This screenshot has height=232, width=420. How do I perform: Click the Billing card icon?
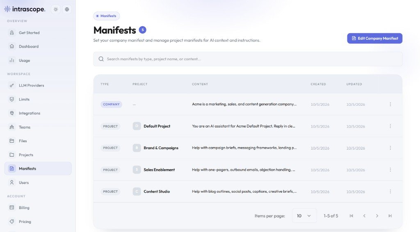coord(12,207)
